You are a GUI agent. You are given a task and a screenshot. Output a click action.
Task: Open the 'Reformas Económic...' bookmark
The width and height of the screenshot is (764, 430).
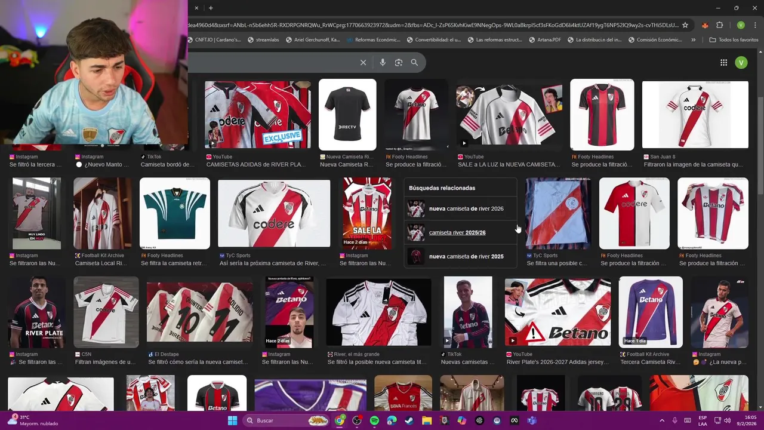(x=373, y=40)
